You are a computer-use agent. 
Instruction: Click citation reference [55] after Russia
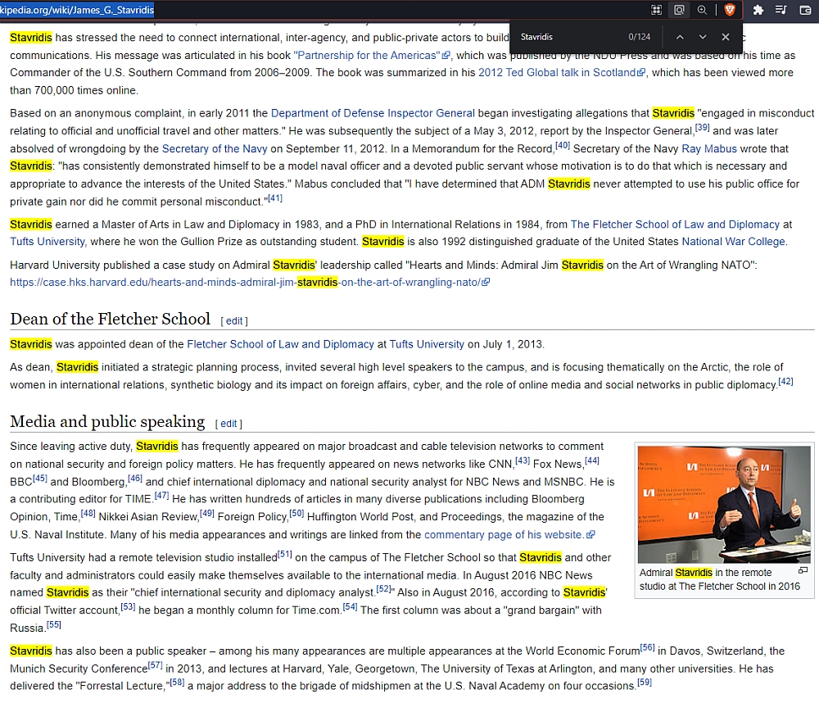click(x=54, y=624)
